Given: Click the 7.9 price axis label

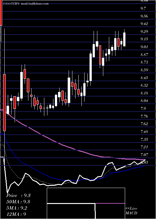Looking at the screenshot, I should [143, 109].
